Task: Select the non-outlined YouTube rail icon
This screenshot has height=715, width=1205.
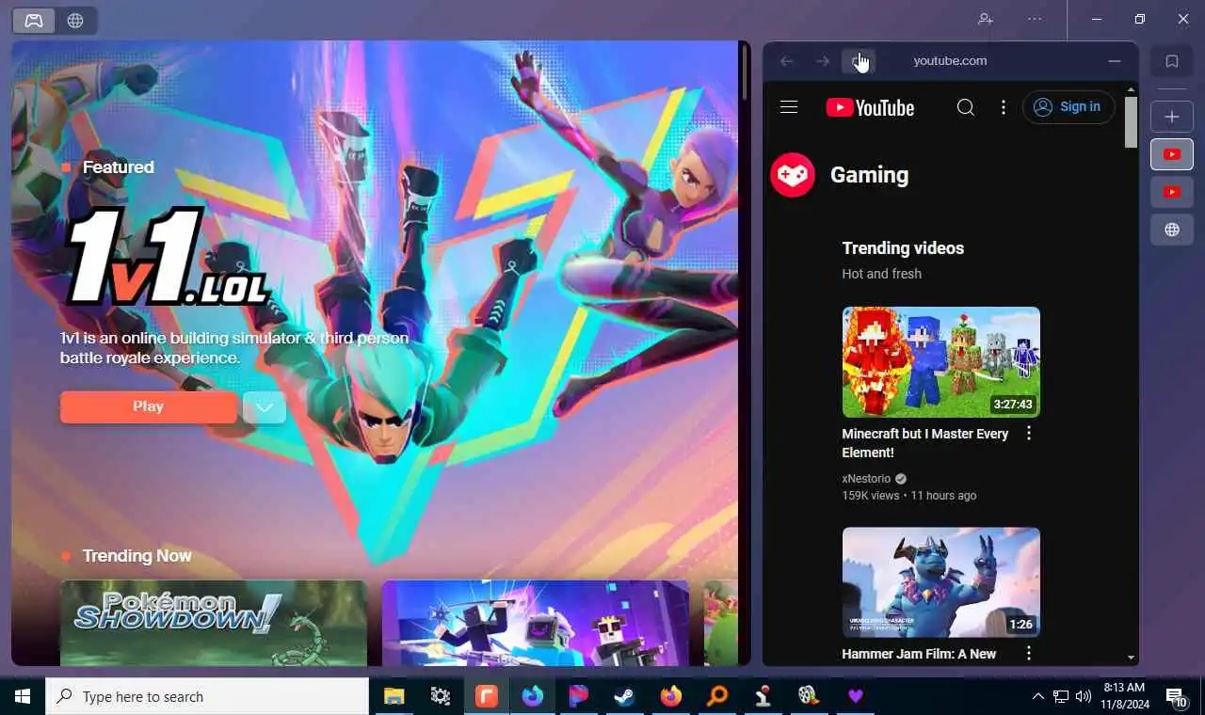Action: (x=1172, y=192)
